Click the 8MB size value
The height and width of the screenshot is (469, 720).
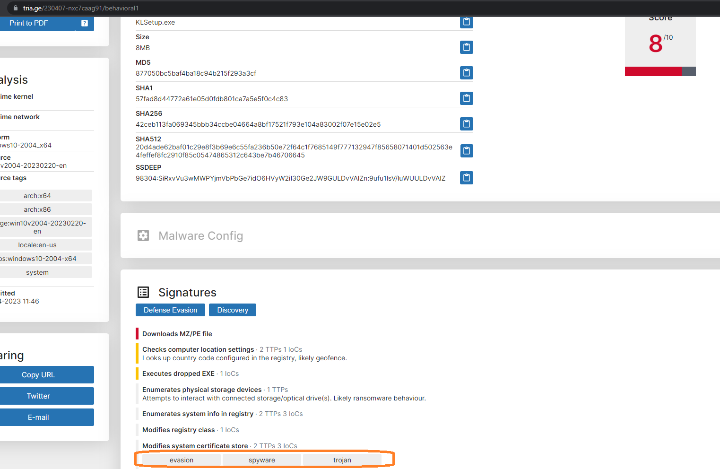(143, 48)
